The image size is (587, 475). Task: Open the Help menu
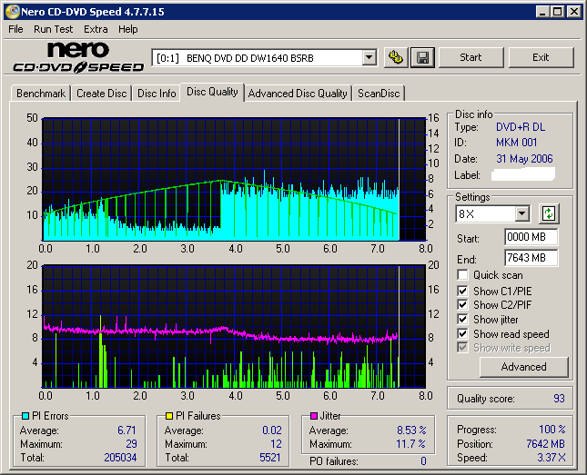click(x=128, y=29)
